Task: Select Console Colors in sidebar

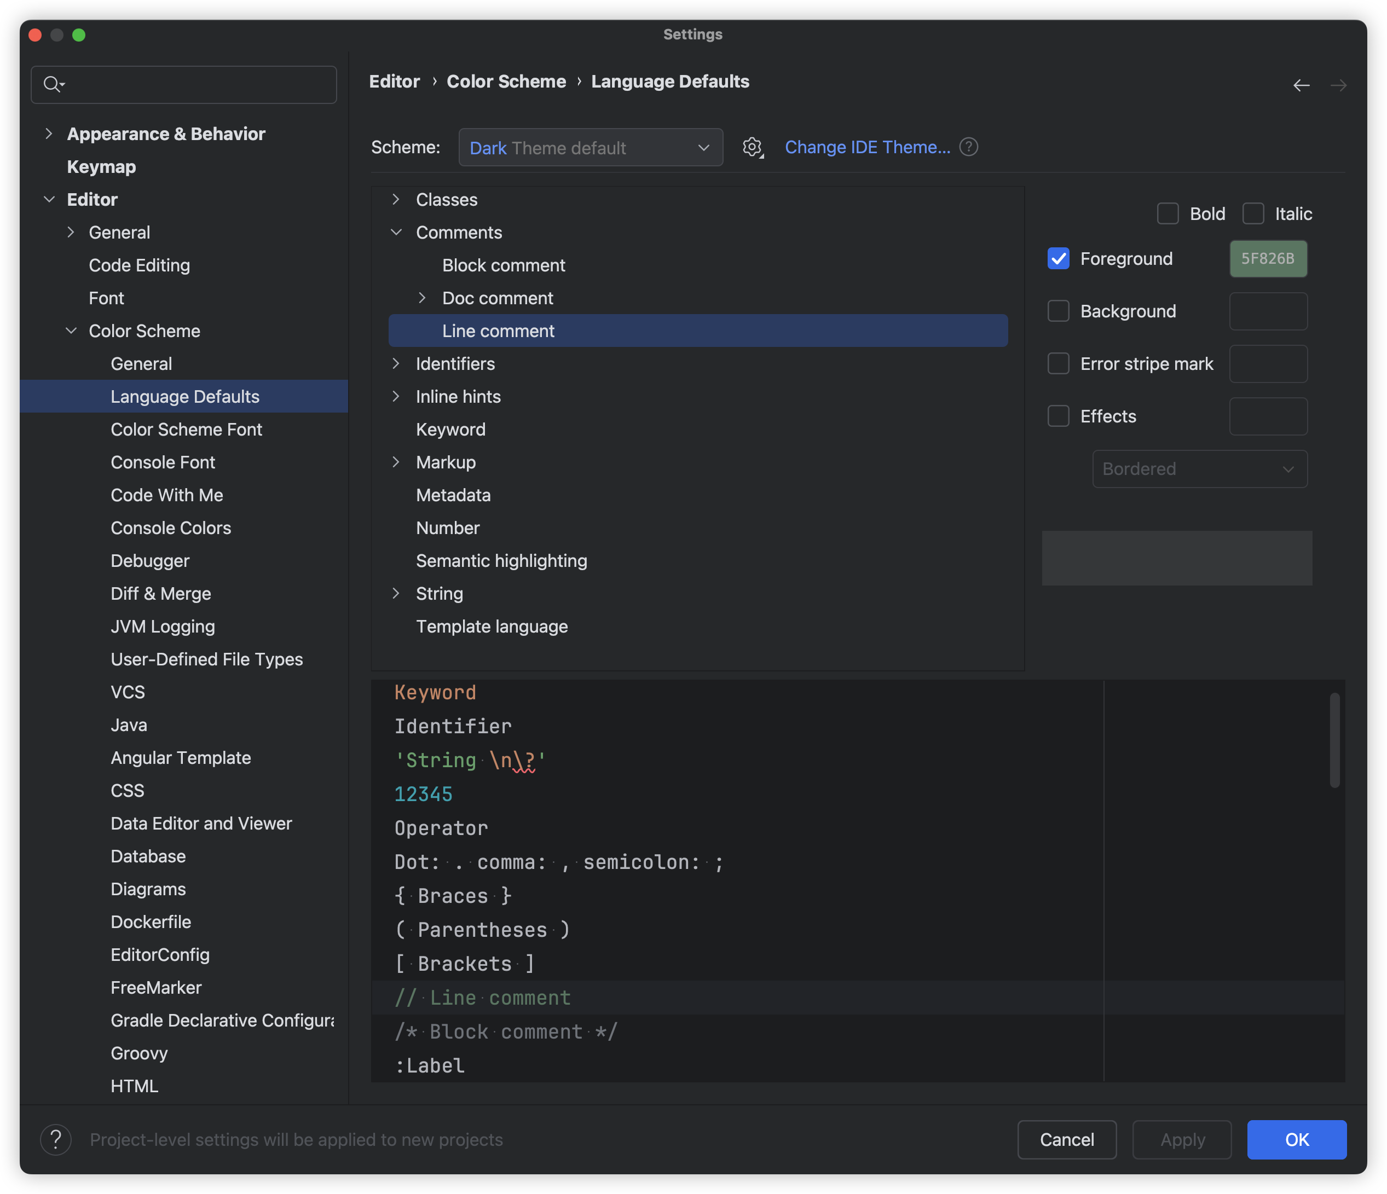Action: tap(171, 528)
